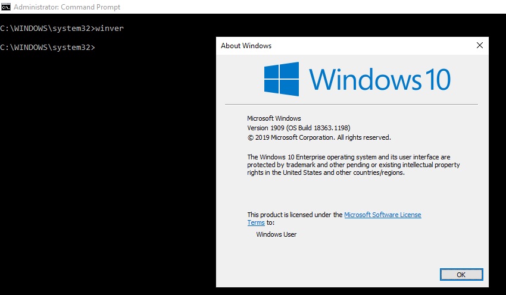Click the "Microsoft Windows" label text
Viewport: 506px width, 295px height.
274,118
